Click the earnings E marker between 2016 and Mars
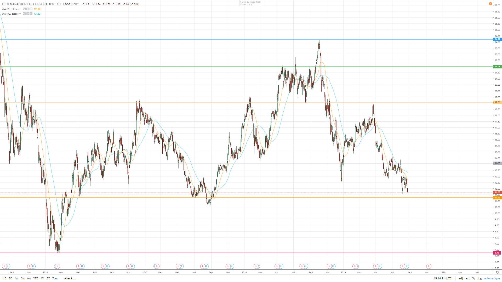 click(58, 266)
